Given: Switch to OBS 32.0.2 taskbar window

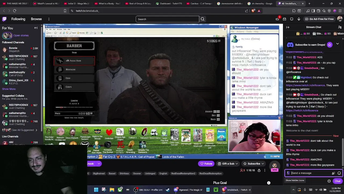Looking at the screenshot, I should tap(148, 190).
